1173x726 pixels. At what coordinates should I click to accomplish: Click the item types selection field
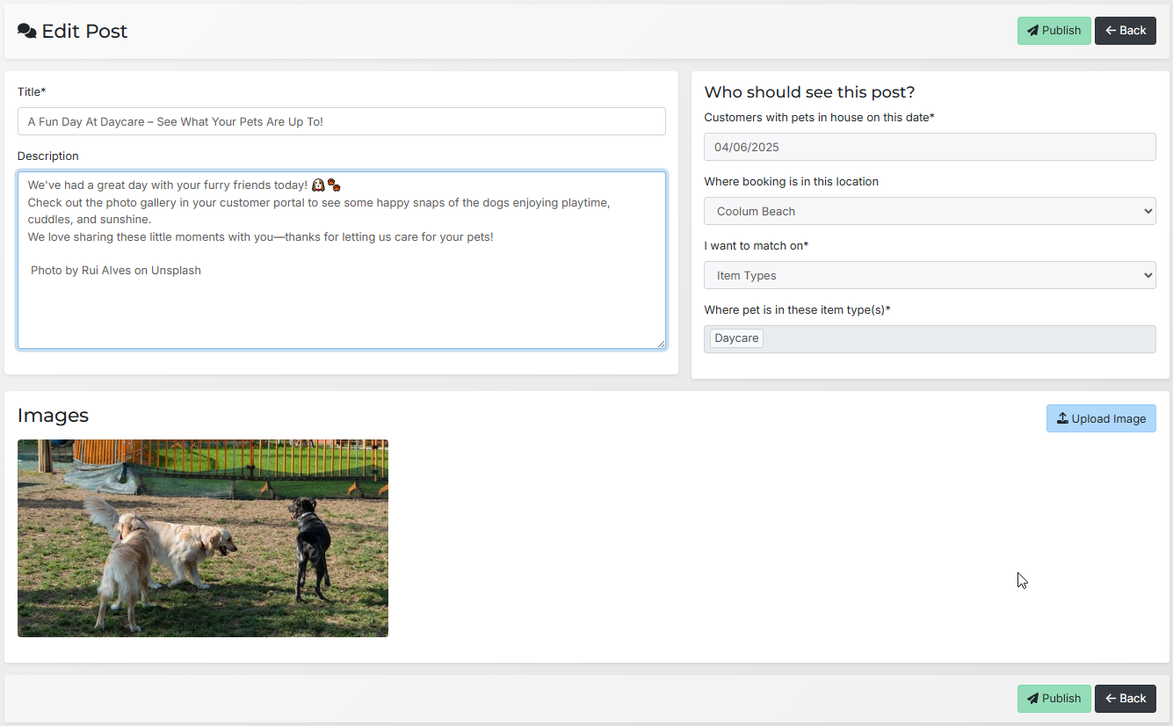tap(930, 339)
